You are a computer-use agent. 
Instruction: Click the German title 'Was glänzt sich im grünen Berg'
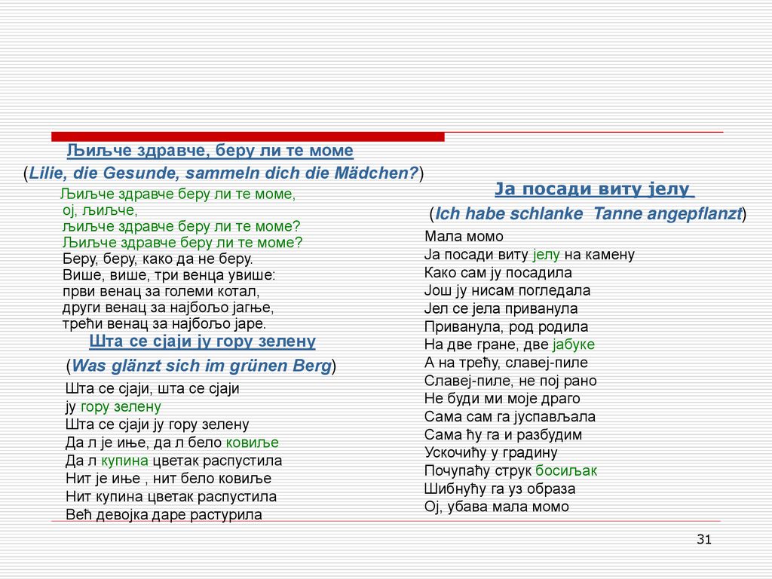(201, 366)
